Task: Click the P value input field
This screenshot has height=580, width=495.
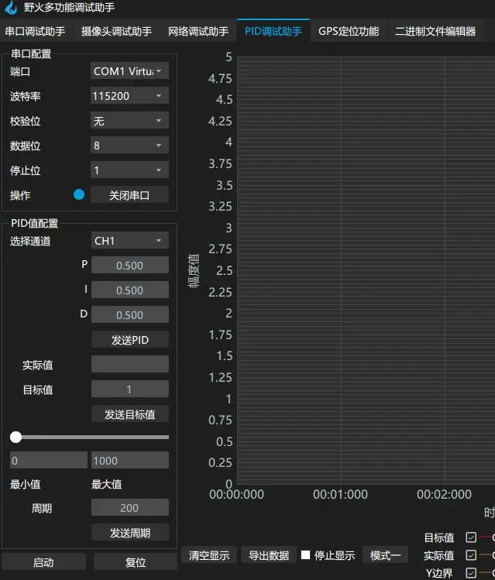Action: point(129,266)
